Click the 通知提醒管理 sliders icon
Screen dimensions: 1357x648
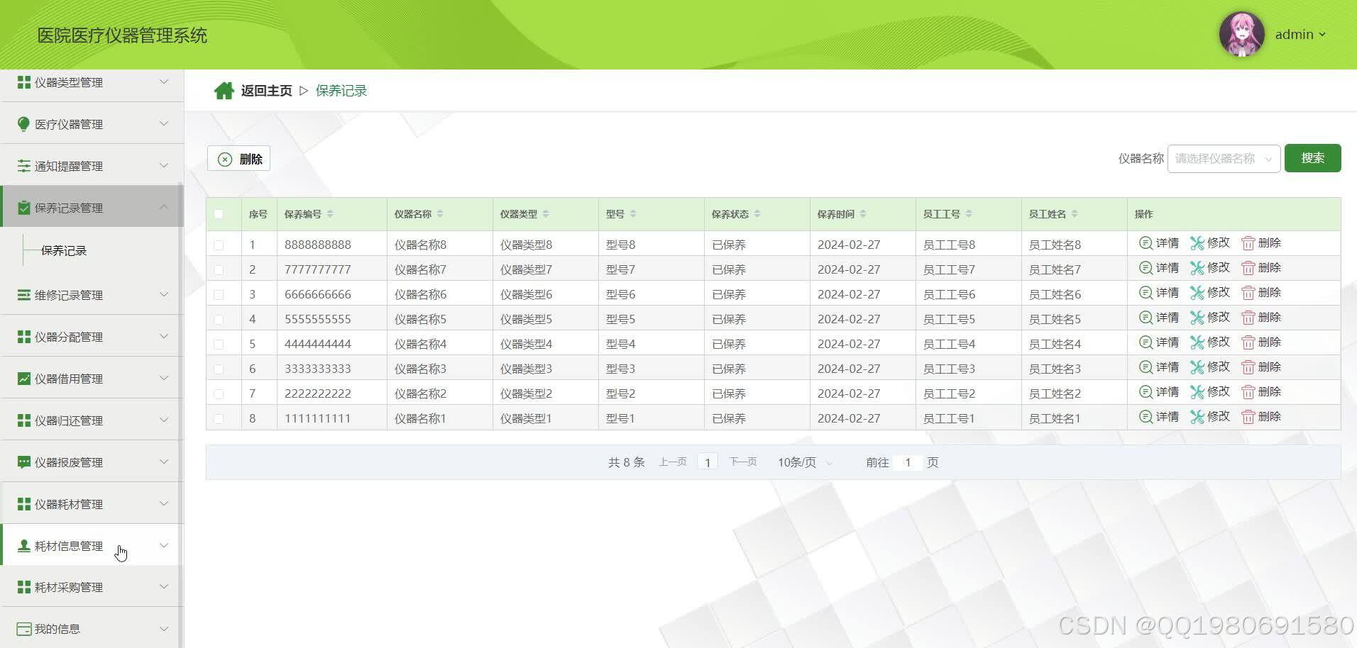click(24, 166)
